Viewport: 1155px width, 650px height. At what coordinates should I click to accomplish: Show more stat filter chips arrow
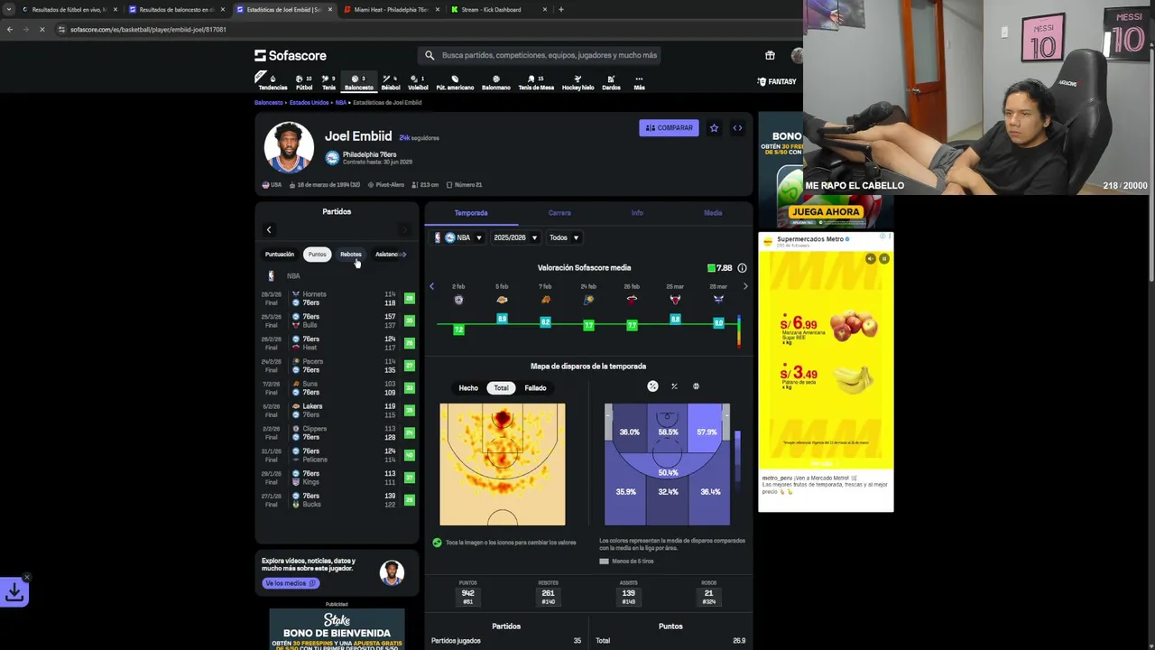pos(404,255)
